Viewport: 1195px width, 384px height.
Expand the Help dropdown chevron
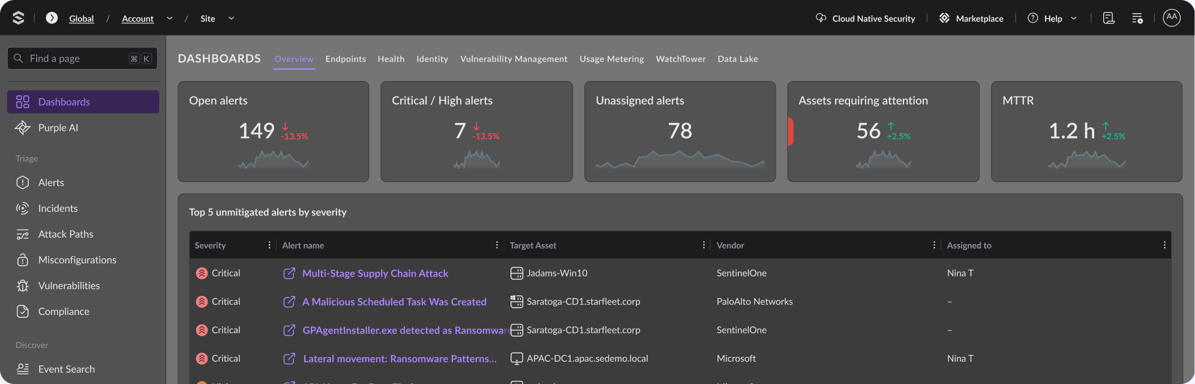pos(1074,19)
